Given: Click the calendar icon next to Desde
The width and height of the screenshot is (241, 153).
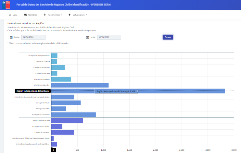Looking at the screenshot, I should (x=11, y=37).
